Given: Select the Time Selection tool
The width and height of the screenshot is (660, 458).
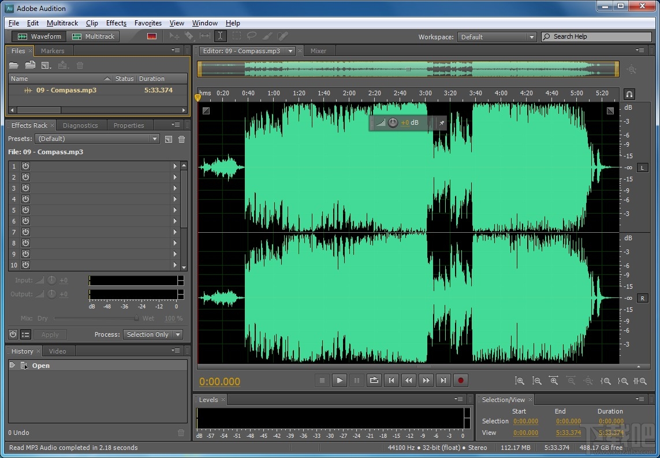Looking at the screenshot, I should 221,36.
